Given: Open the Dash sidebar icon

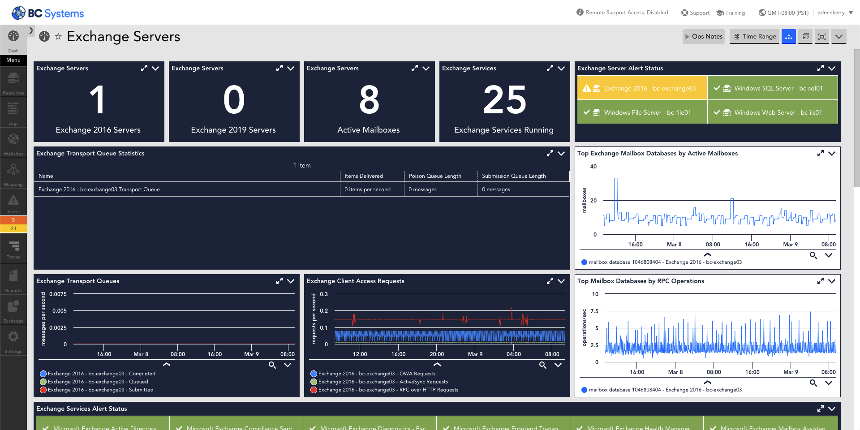Looking at the screenshot, I should tap(13, 39).
